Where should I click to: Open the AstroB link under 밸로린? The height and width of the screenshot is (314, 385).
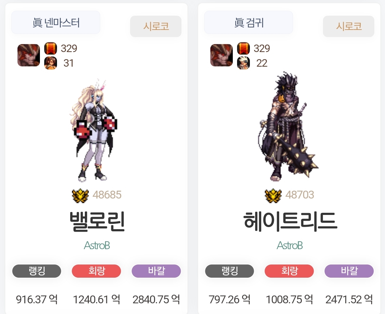tap(97, 245)
